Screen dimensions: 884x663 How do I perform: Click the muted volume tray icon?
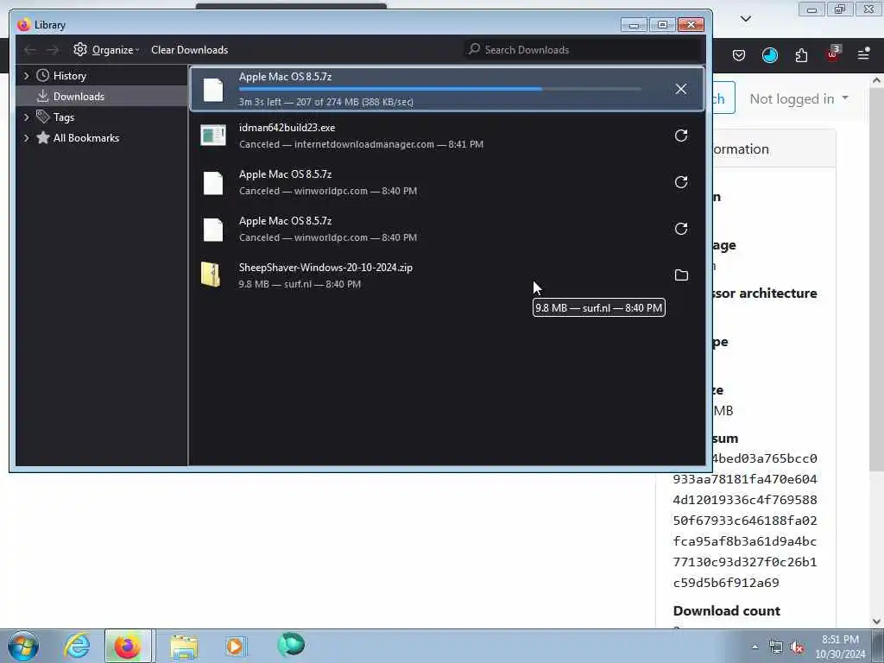coord(797,647)
